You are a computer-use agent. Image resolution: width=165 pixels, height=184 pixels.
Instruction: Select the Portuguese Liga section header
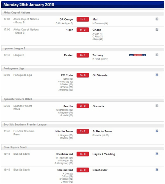click(x=82, y=68)
